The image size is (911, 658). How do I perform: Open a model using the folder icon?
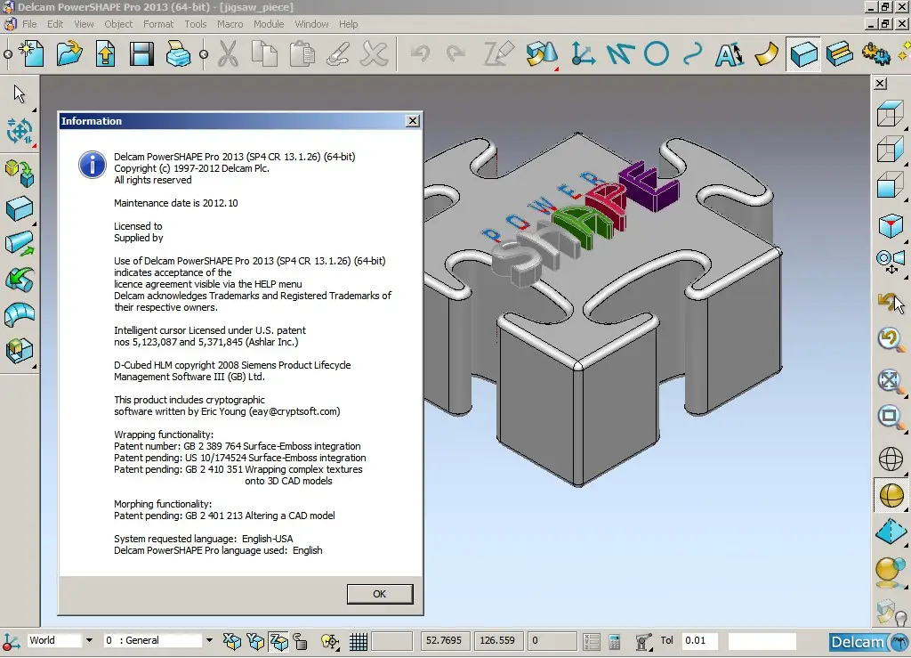[69, 54]
